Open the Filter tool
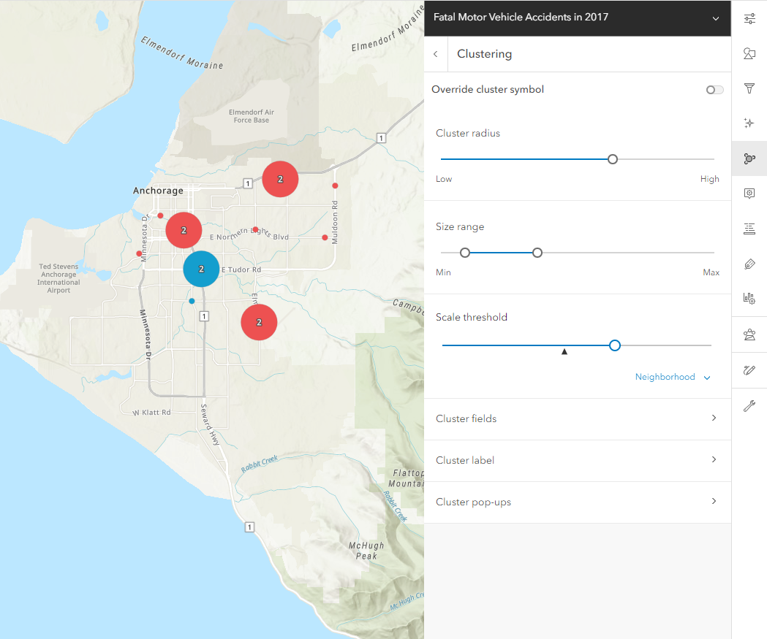The width and height of the screenshot is (767, 639). pyautogui.click(x=749, y=88)
